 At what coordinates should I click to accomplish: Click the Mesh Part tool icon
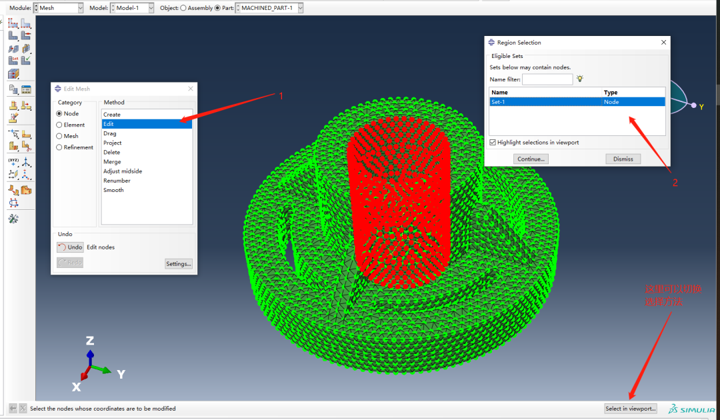[13, 36]
